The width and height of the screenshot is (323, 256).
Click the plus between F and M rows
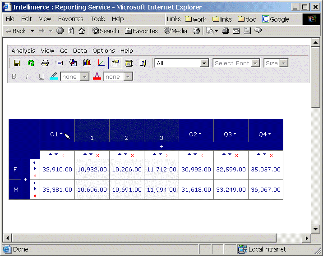tap(25, 180)
